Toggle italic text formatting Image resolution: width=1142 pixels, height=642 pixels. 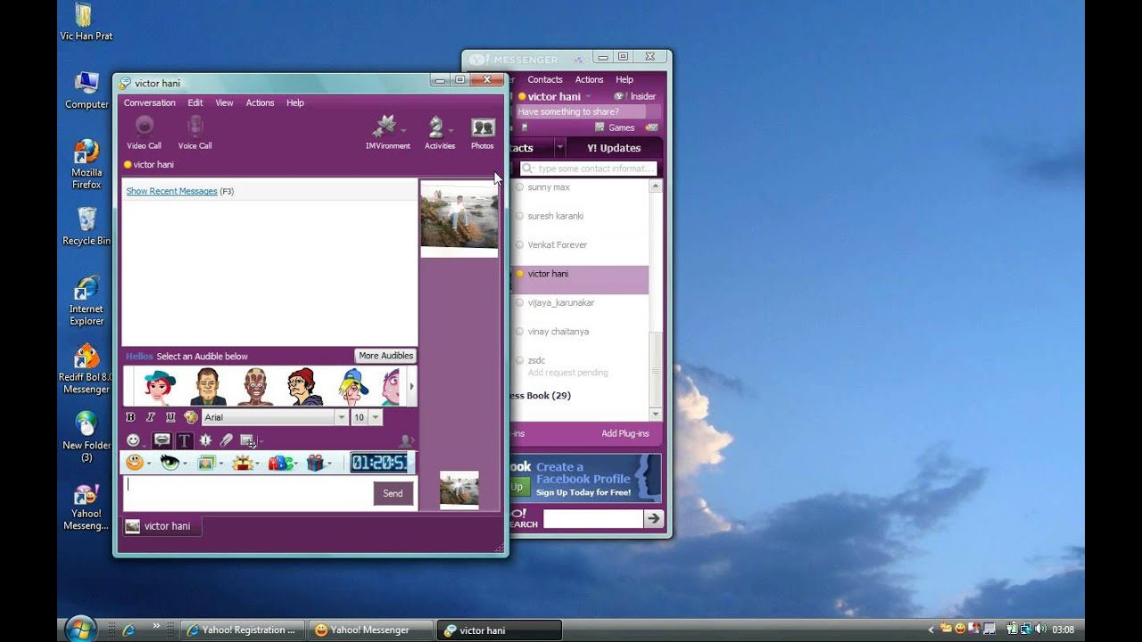[150, 417]
